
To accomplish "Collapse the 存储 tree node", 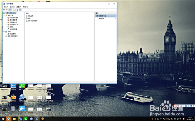I will click(x=4, y=32).
